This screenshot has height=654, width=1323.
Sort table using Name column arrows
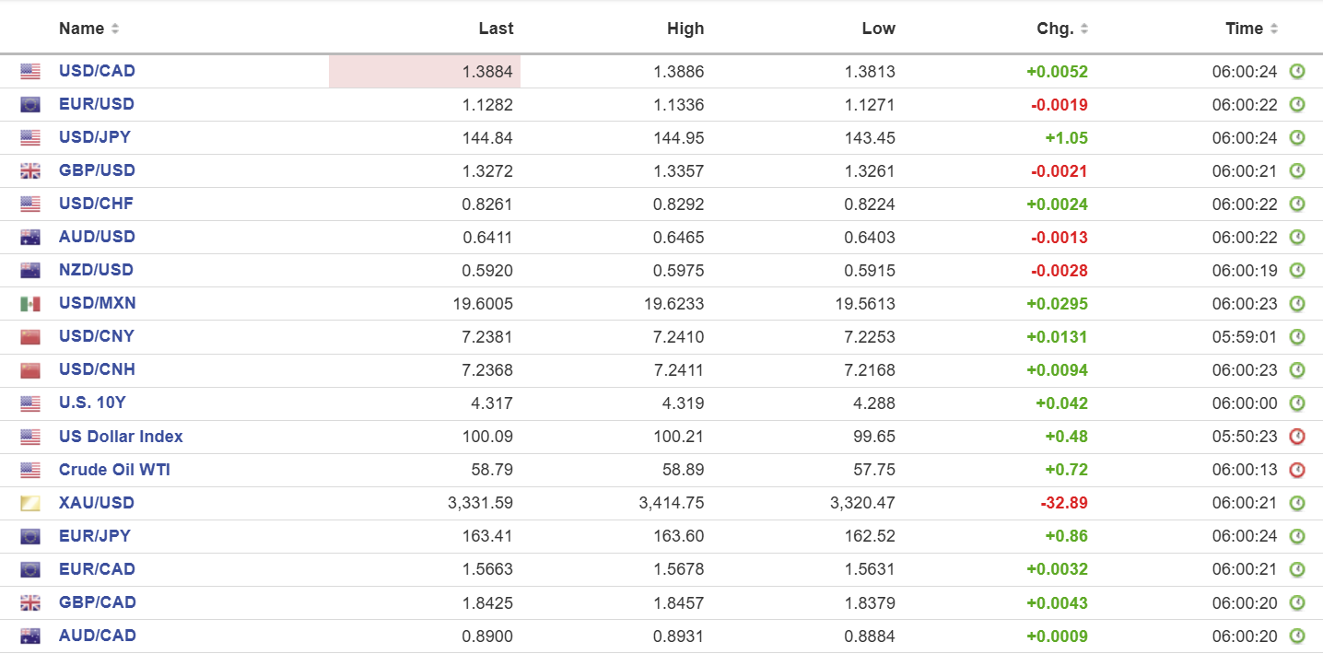[x=115, y=29]
